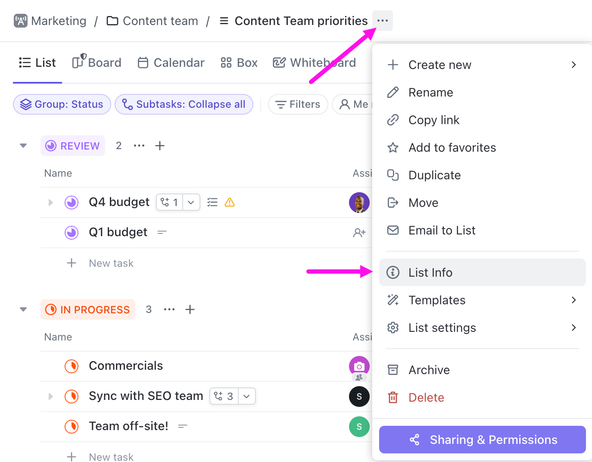Click the warning icon on Q4 budget

point(230,202)
